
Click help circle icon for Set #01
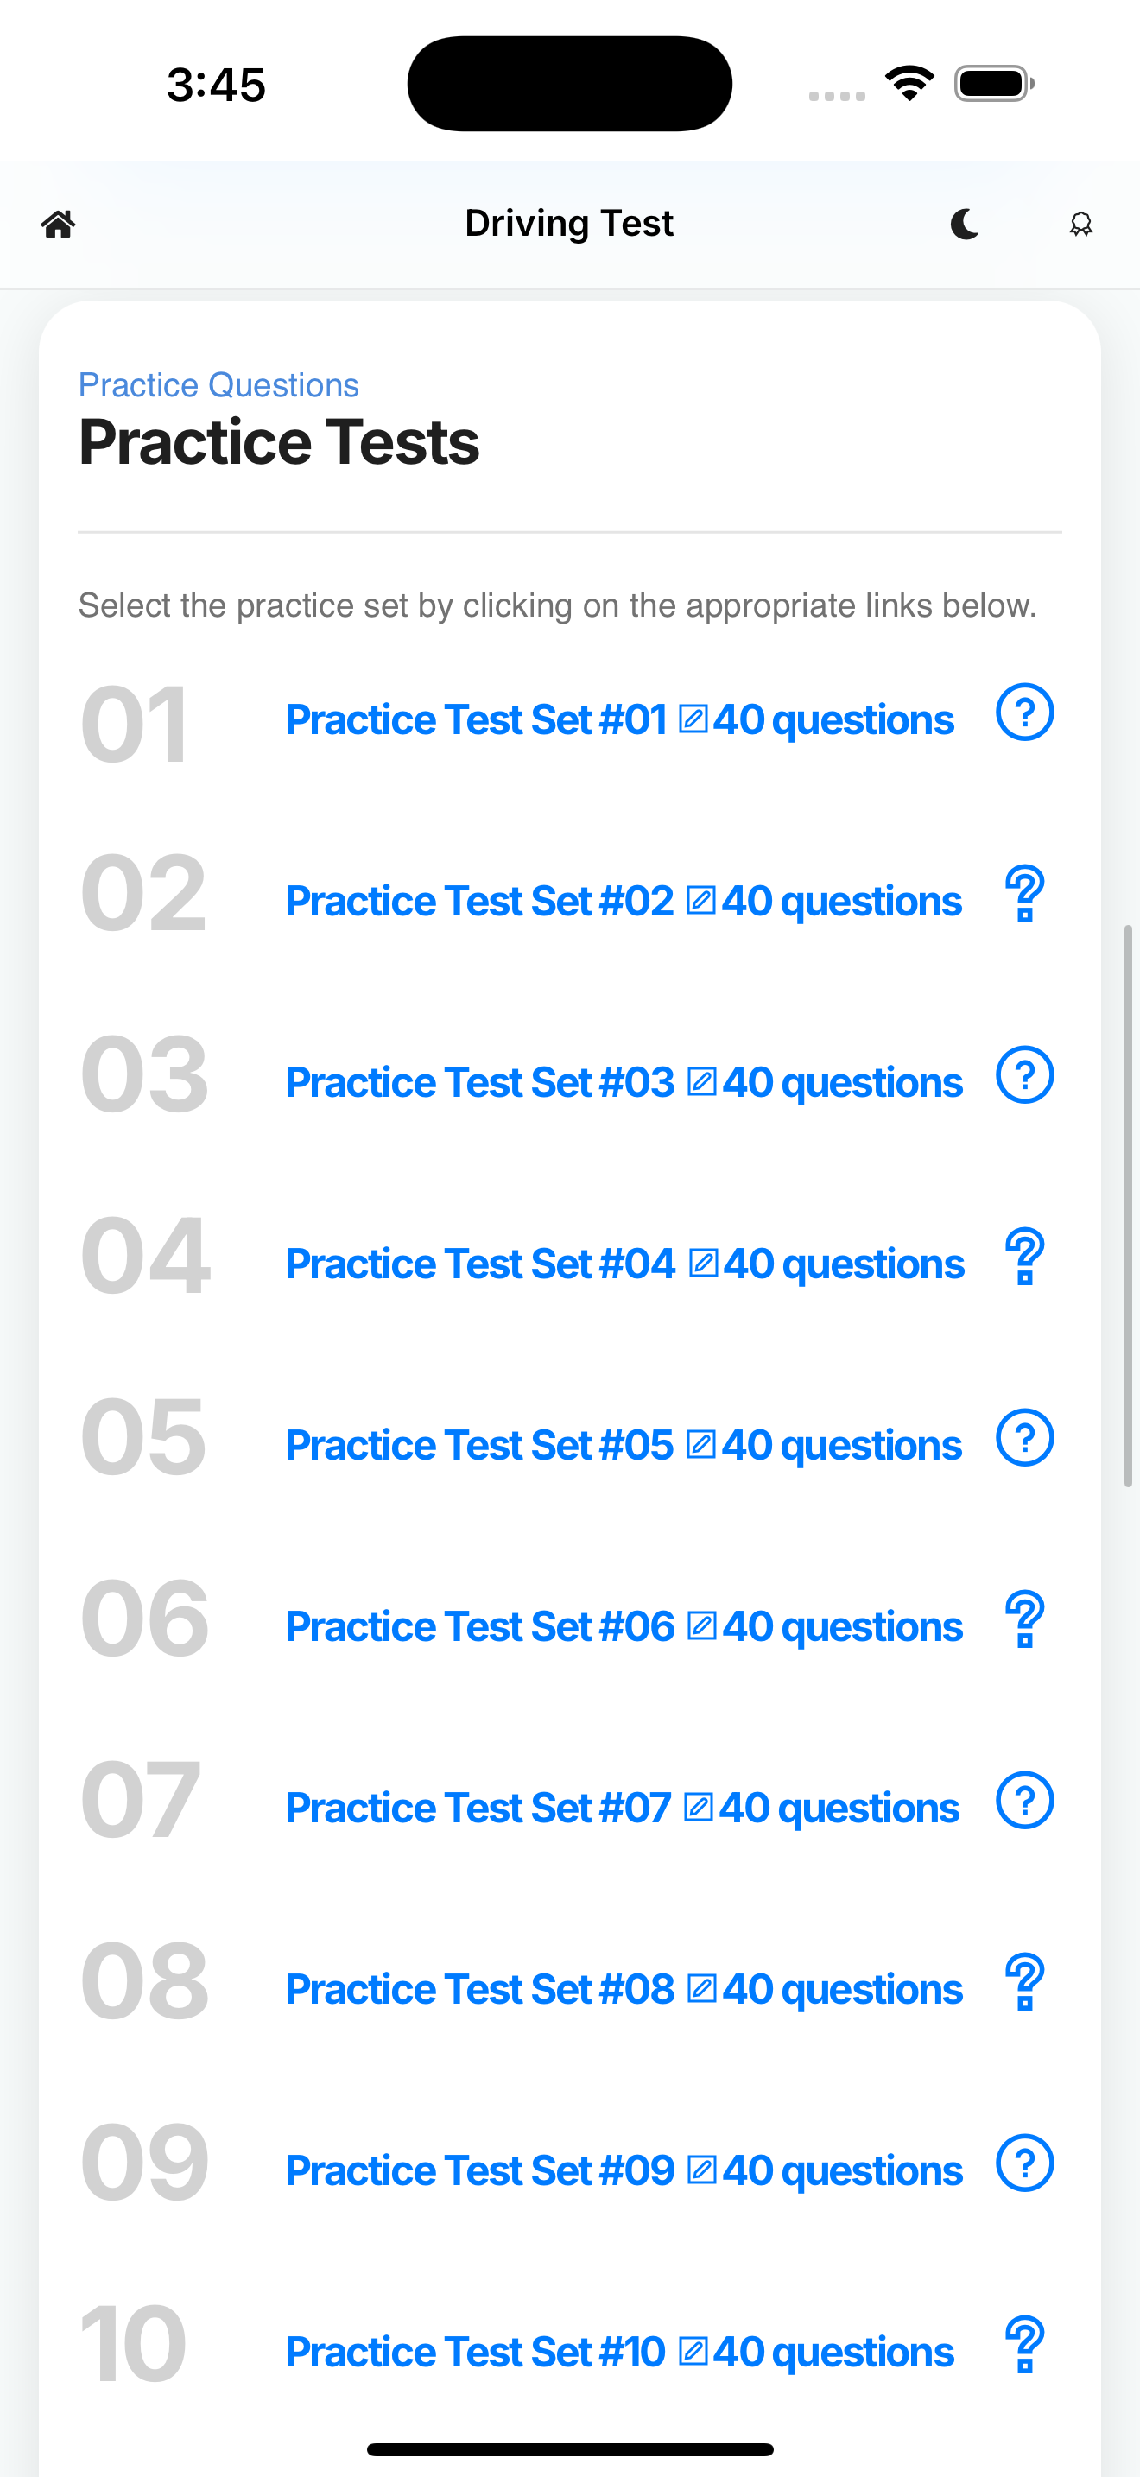tap(1024, 713)
